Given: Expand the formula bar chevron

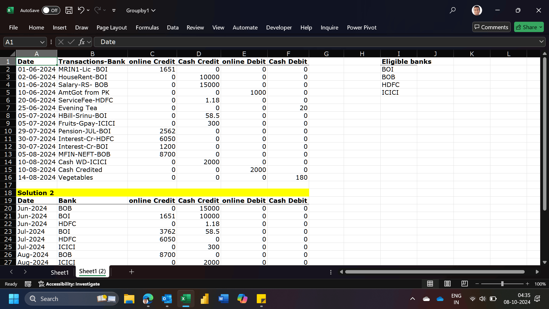Looking at the screenshot, I should [541, 42].
